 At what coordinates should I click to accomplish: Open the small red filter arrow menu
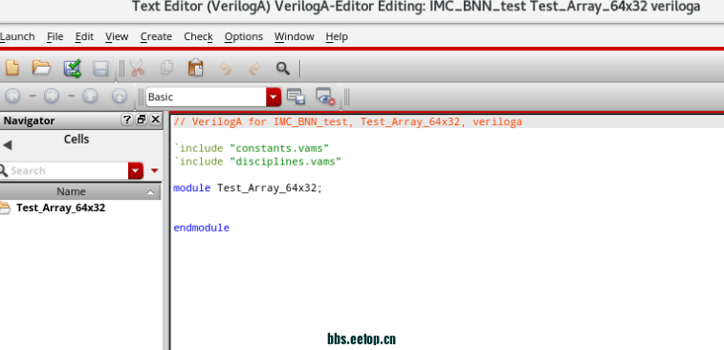(x=155, y=171)
